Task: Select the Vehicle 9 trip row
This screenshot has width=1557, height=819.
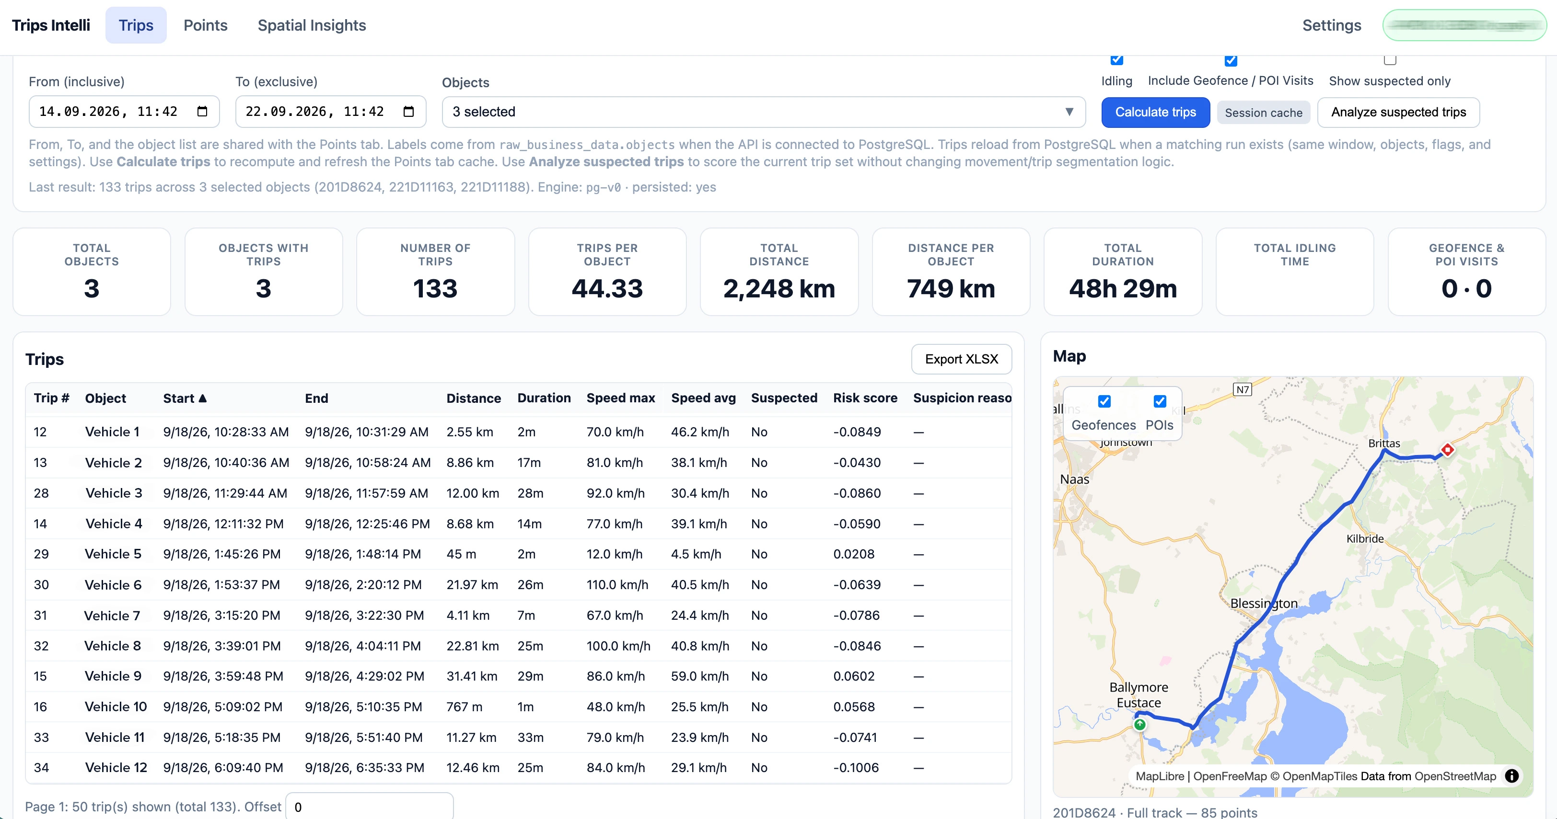Action: tap(518, 676)
